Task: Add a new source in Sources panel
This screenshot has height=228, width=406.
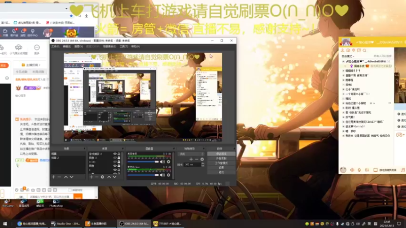Action: 91,177
